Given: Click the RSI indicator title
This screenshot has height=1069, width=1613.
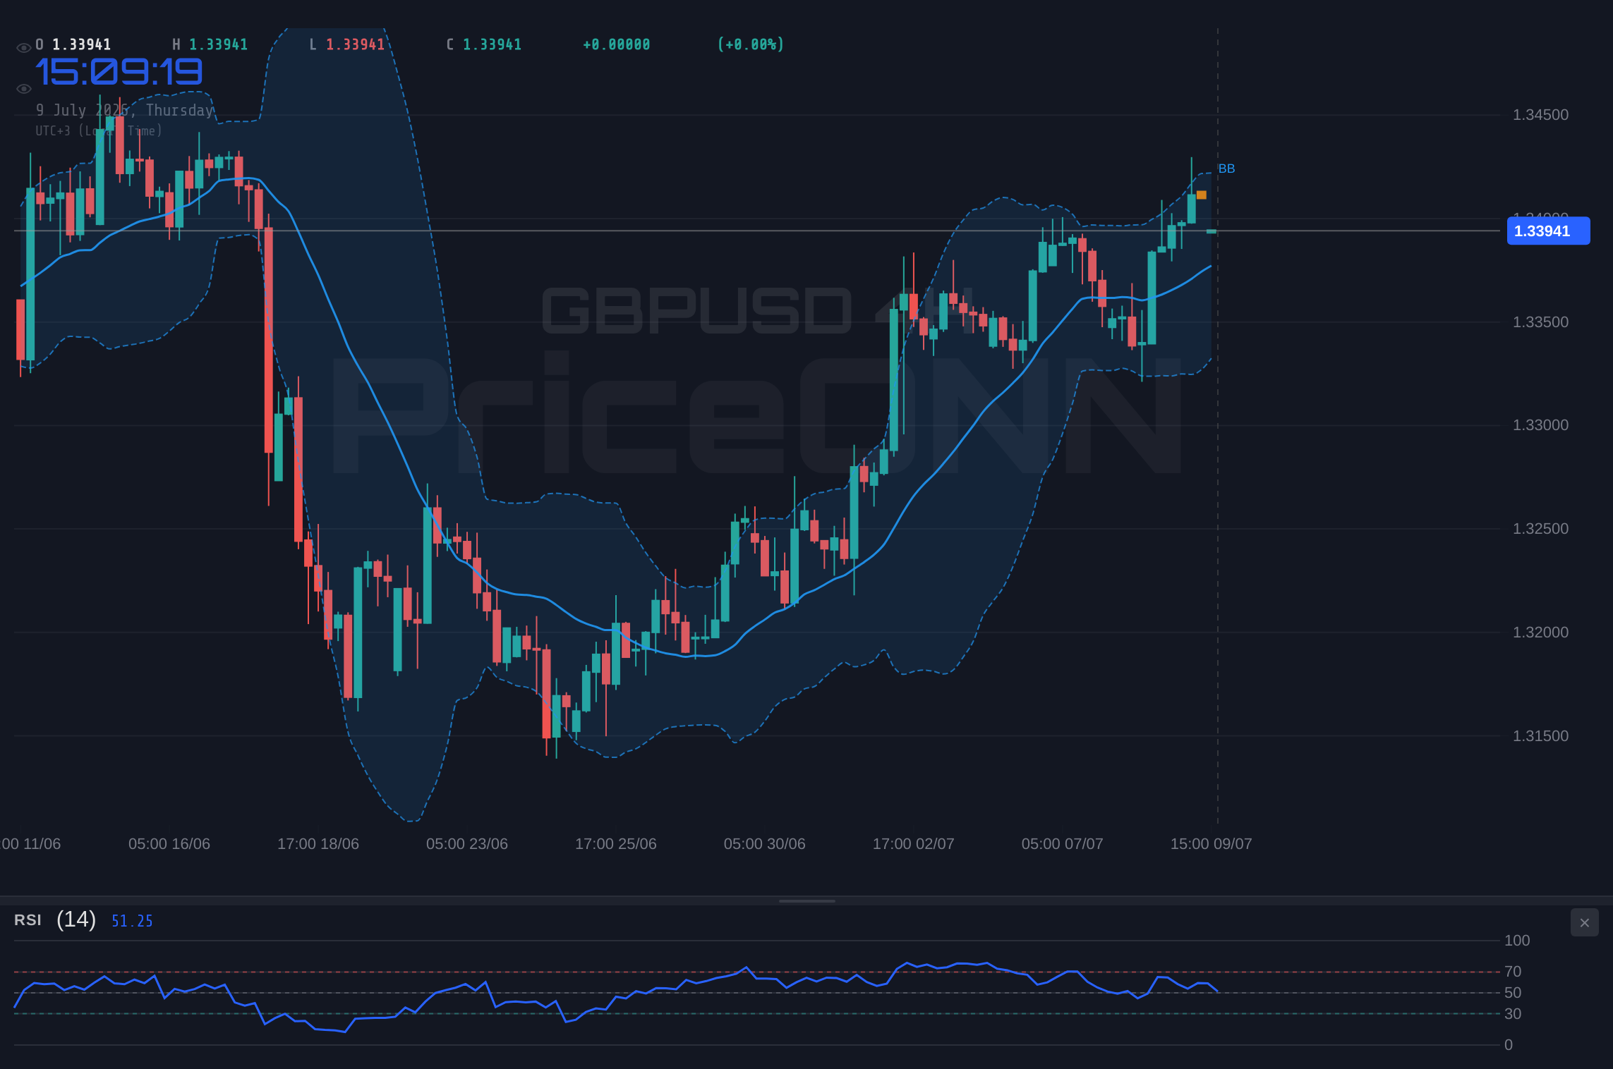Looking at the screenshot, I should click(28, 920).
